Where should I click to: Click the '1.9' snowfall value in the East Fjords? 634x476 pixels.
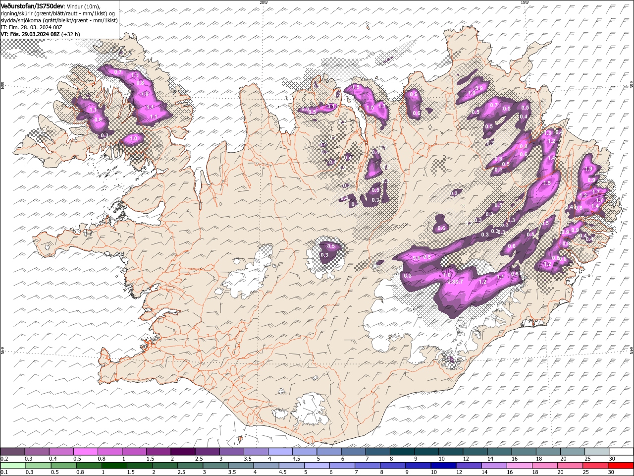588,169
